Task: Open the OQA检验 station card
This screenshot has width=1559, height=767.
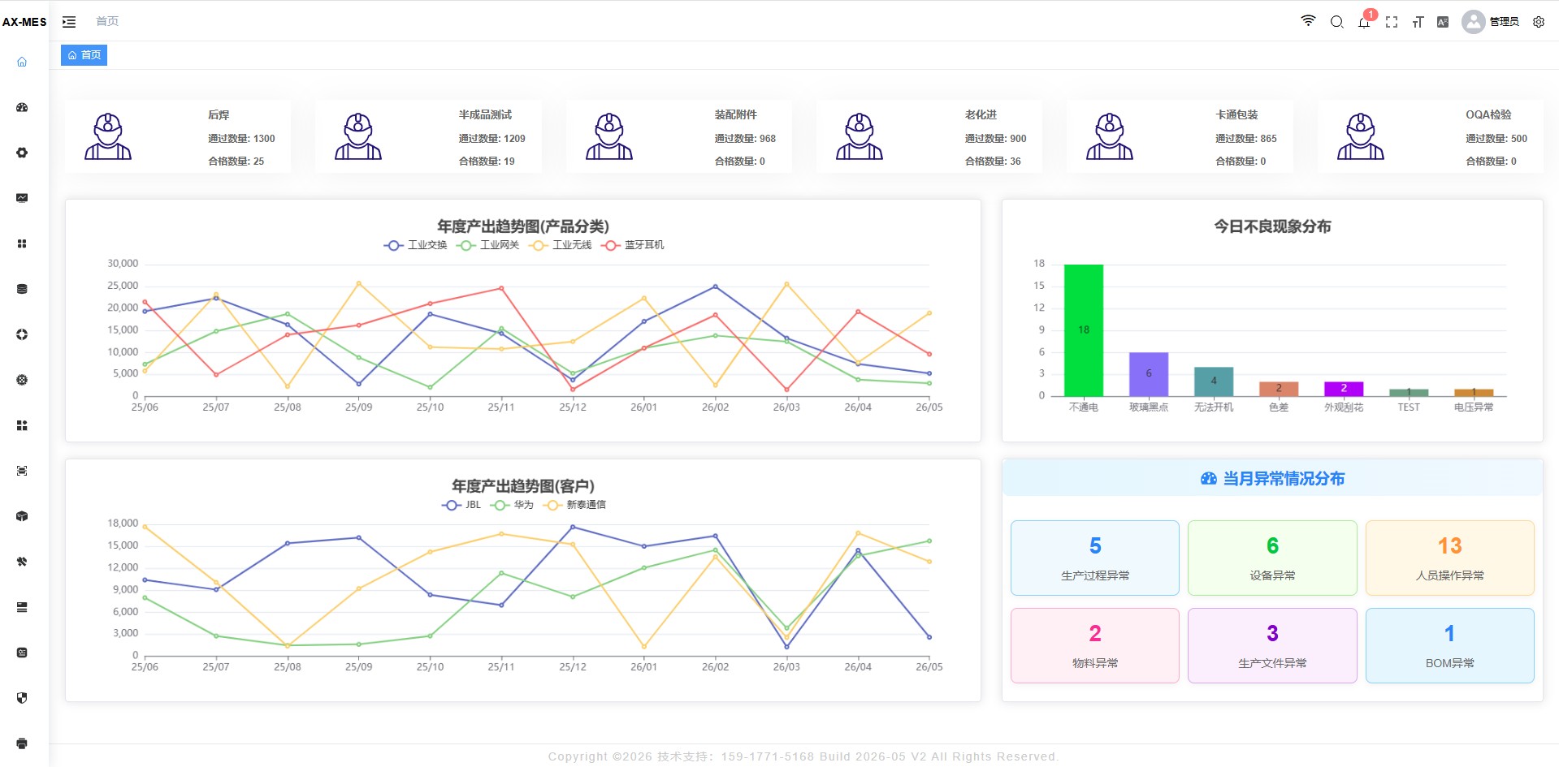Action: [1431, 136]
